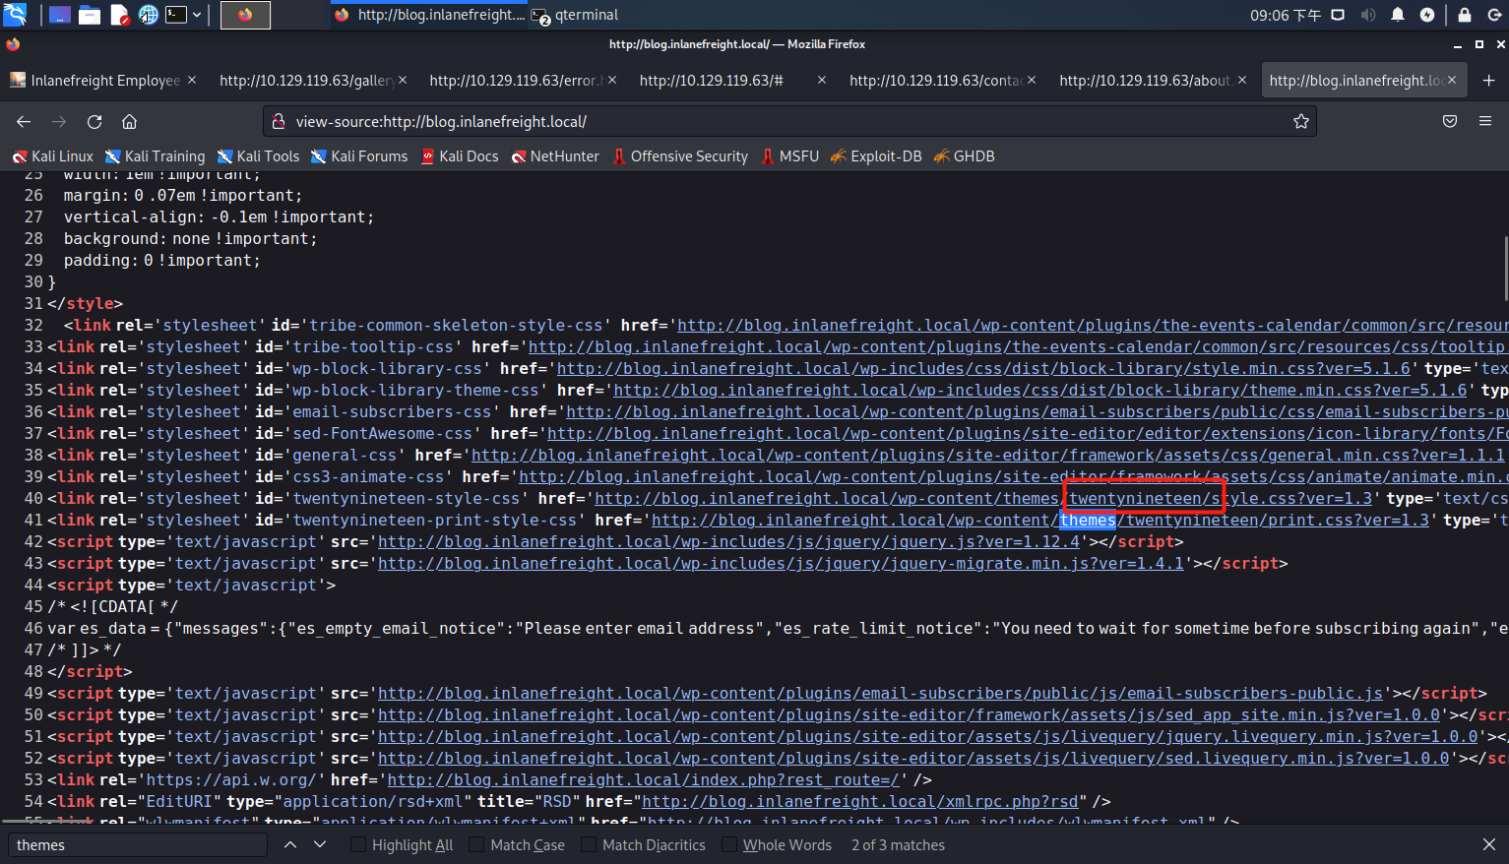Image resolution: width=1509 pixels, height=864 pixels.
Task: Open the MSFU bookmark
Action: 789,156
